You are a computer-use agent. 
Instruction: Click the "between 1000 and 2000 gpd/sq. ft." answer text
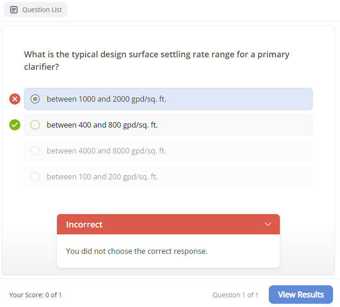tap(106, 99)
